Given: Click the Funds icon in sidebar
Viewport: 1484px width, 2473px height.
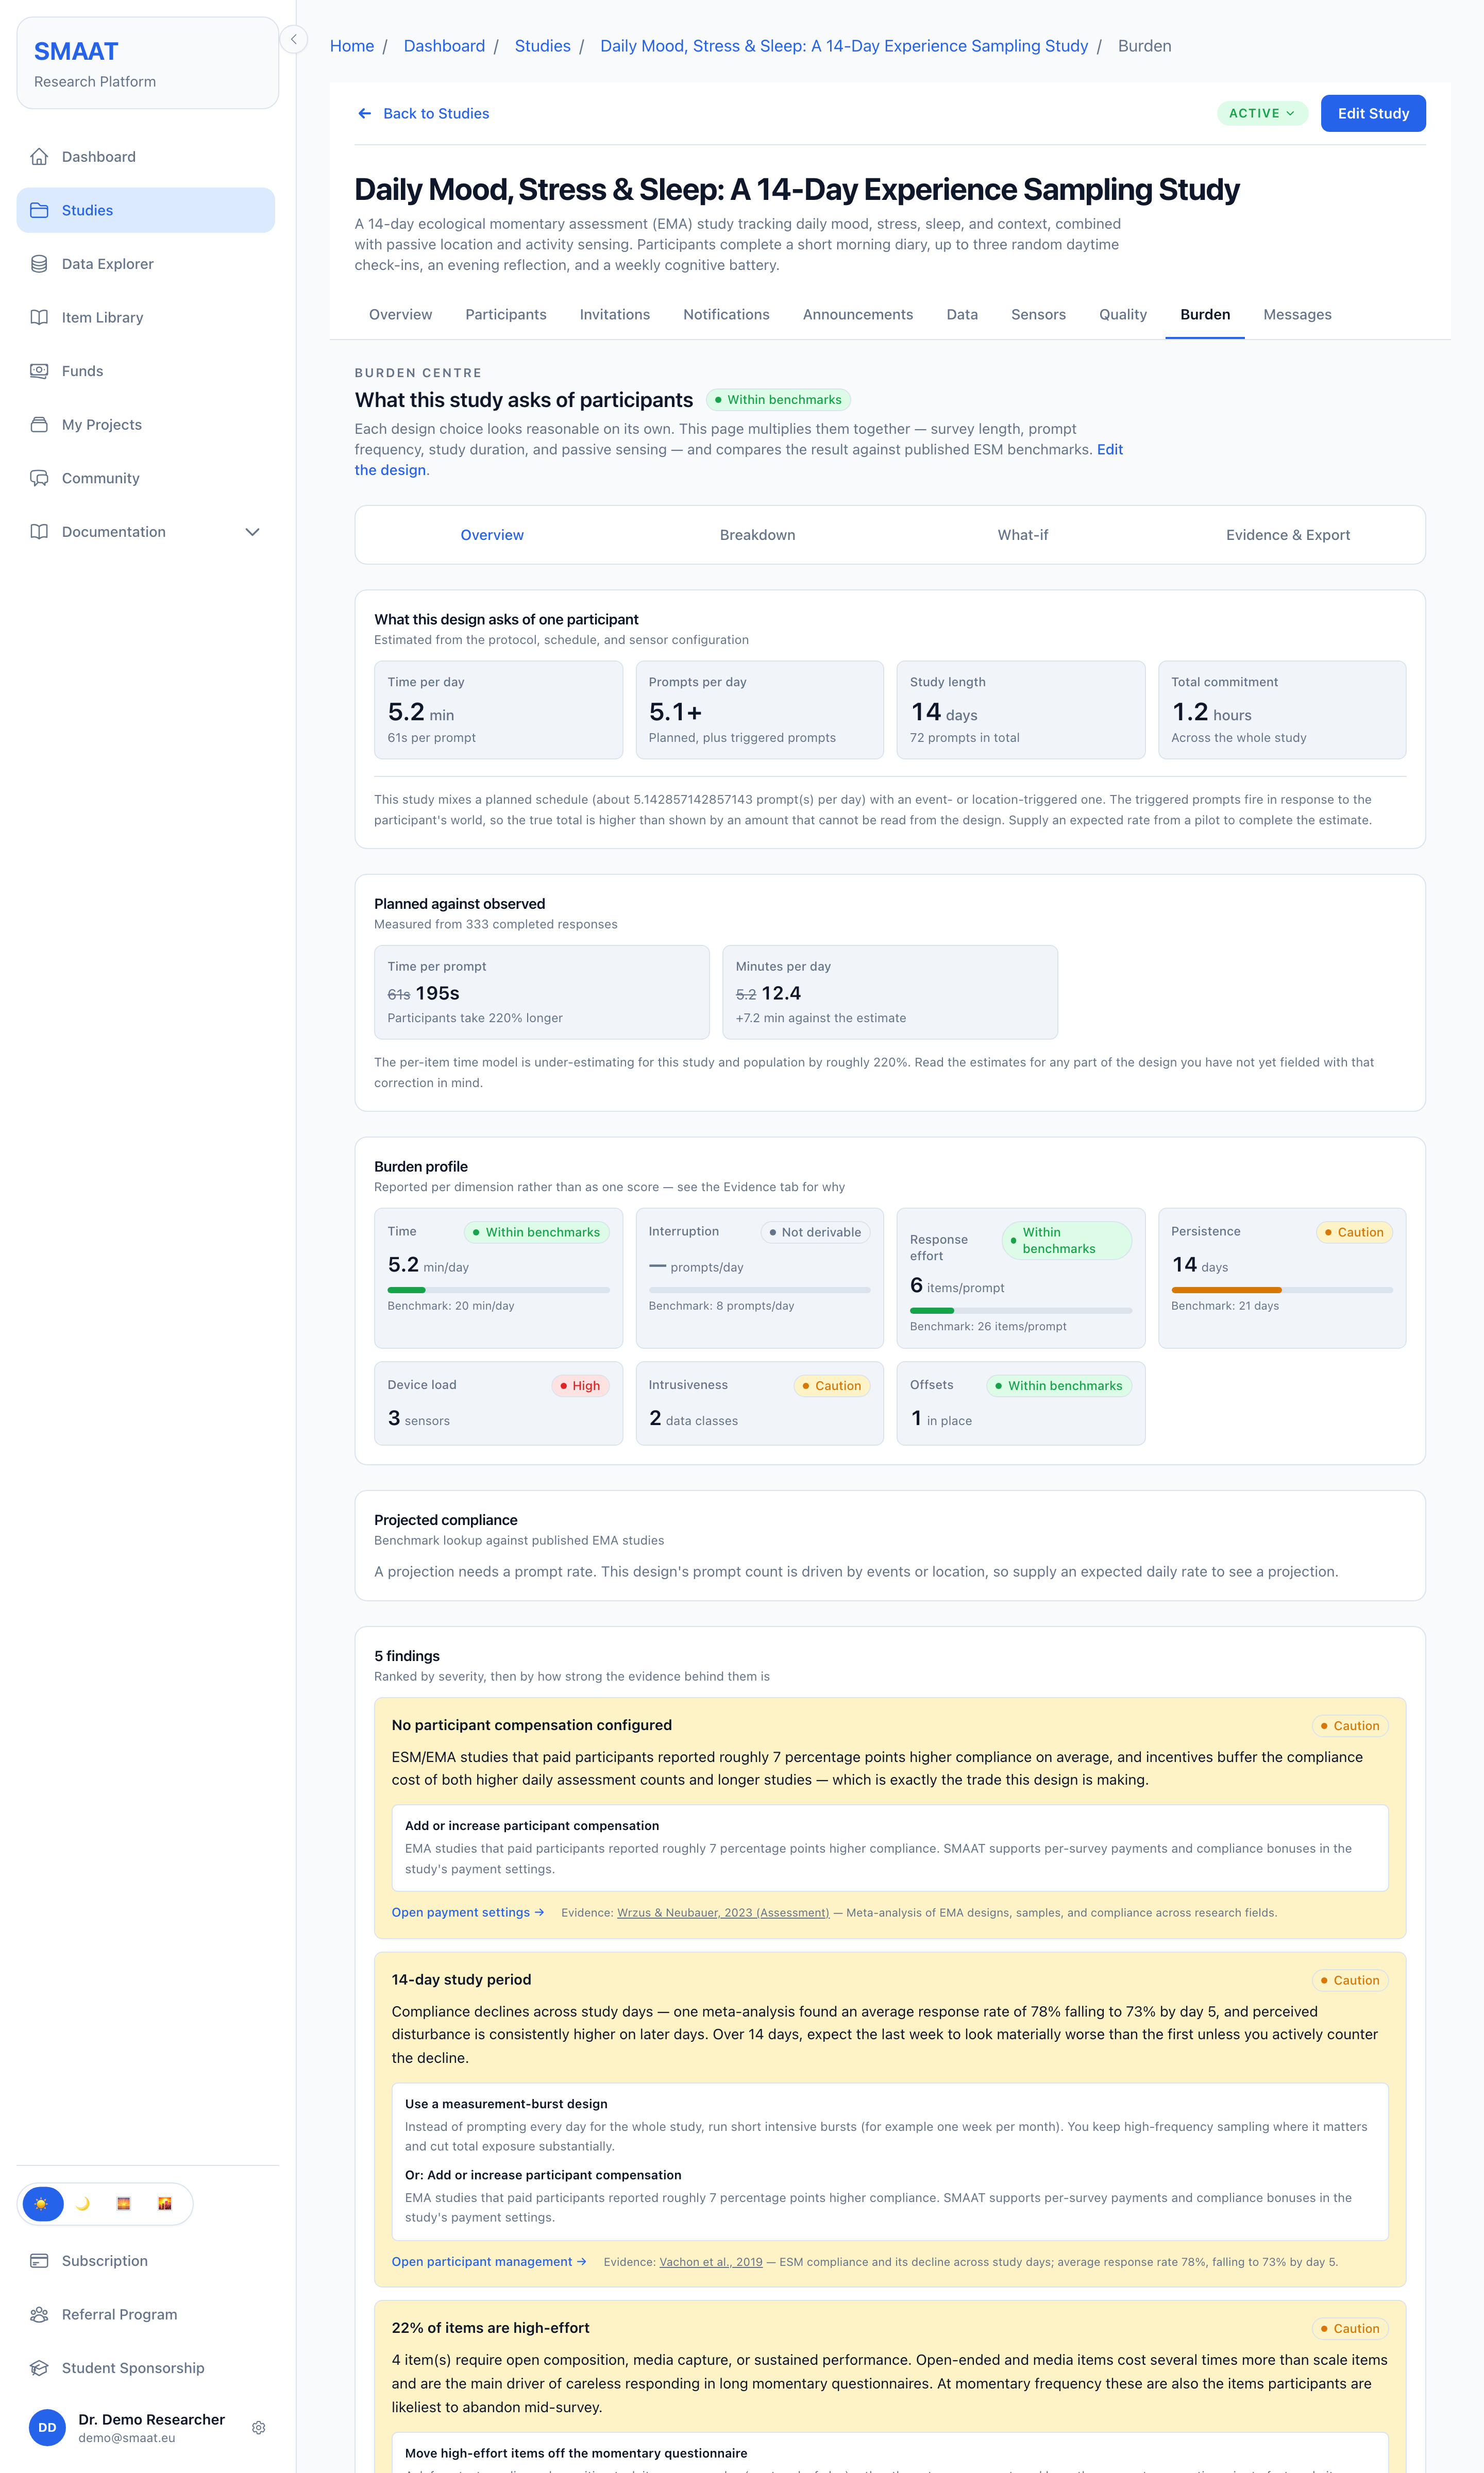Looking at the screenshot, I should pos(39,371).
